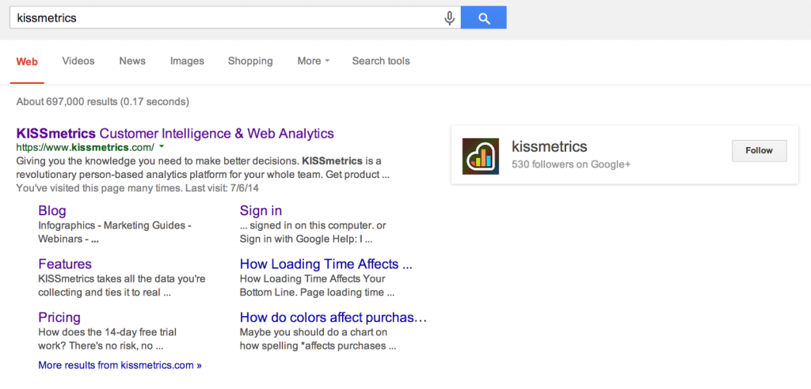This screenshot has height=389, width=811.
Task: Open How Loading Time Affects link
Action: tap(326, 265)
